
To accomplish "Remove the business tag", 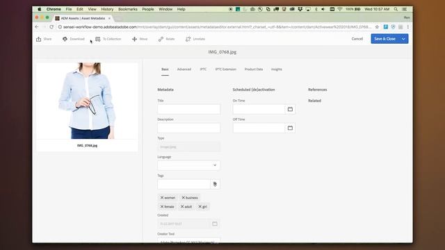I will tap(184, 197).
